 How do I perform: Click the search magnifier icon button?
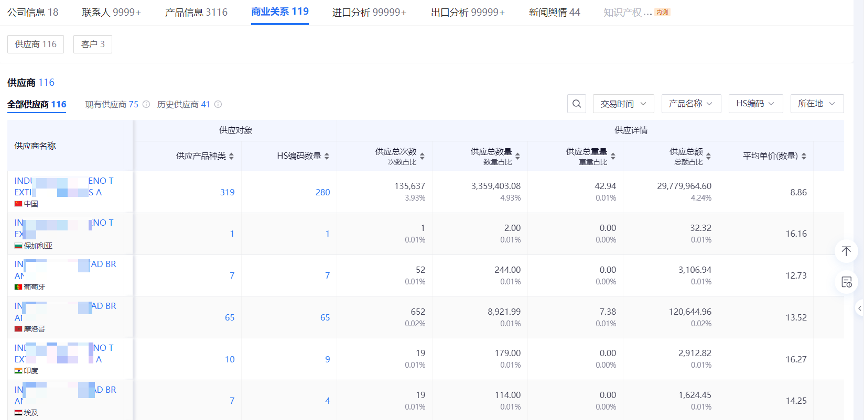pos(577,104)
